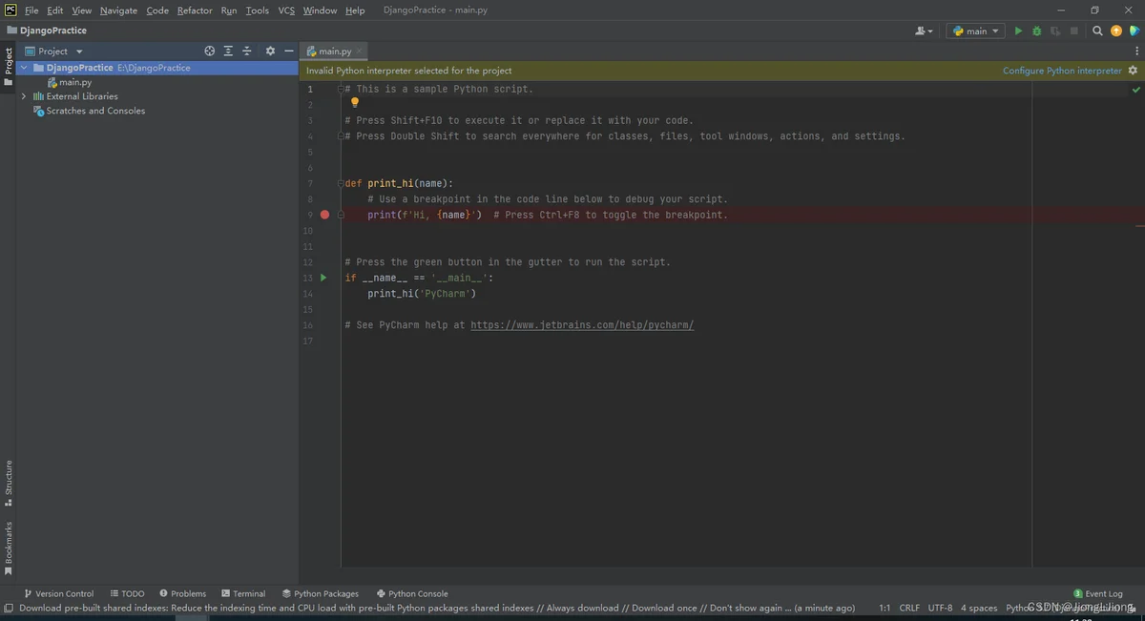Click the UTF-8 encoding status
This screenshot has height=621, width=1145.
(940, 608)
